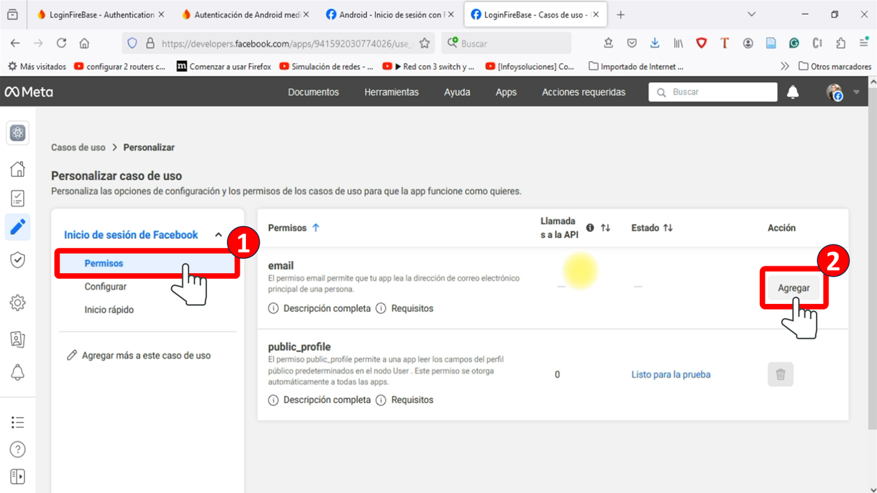Open Acciones requeridas in header

584,92
